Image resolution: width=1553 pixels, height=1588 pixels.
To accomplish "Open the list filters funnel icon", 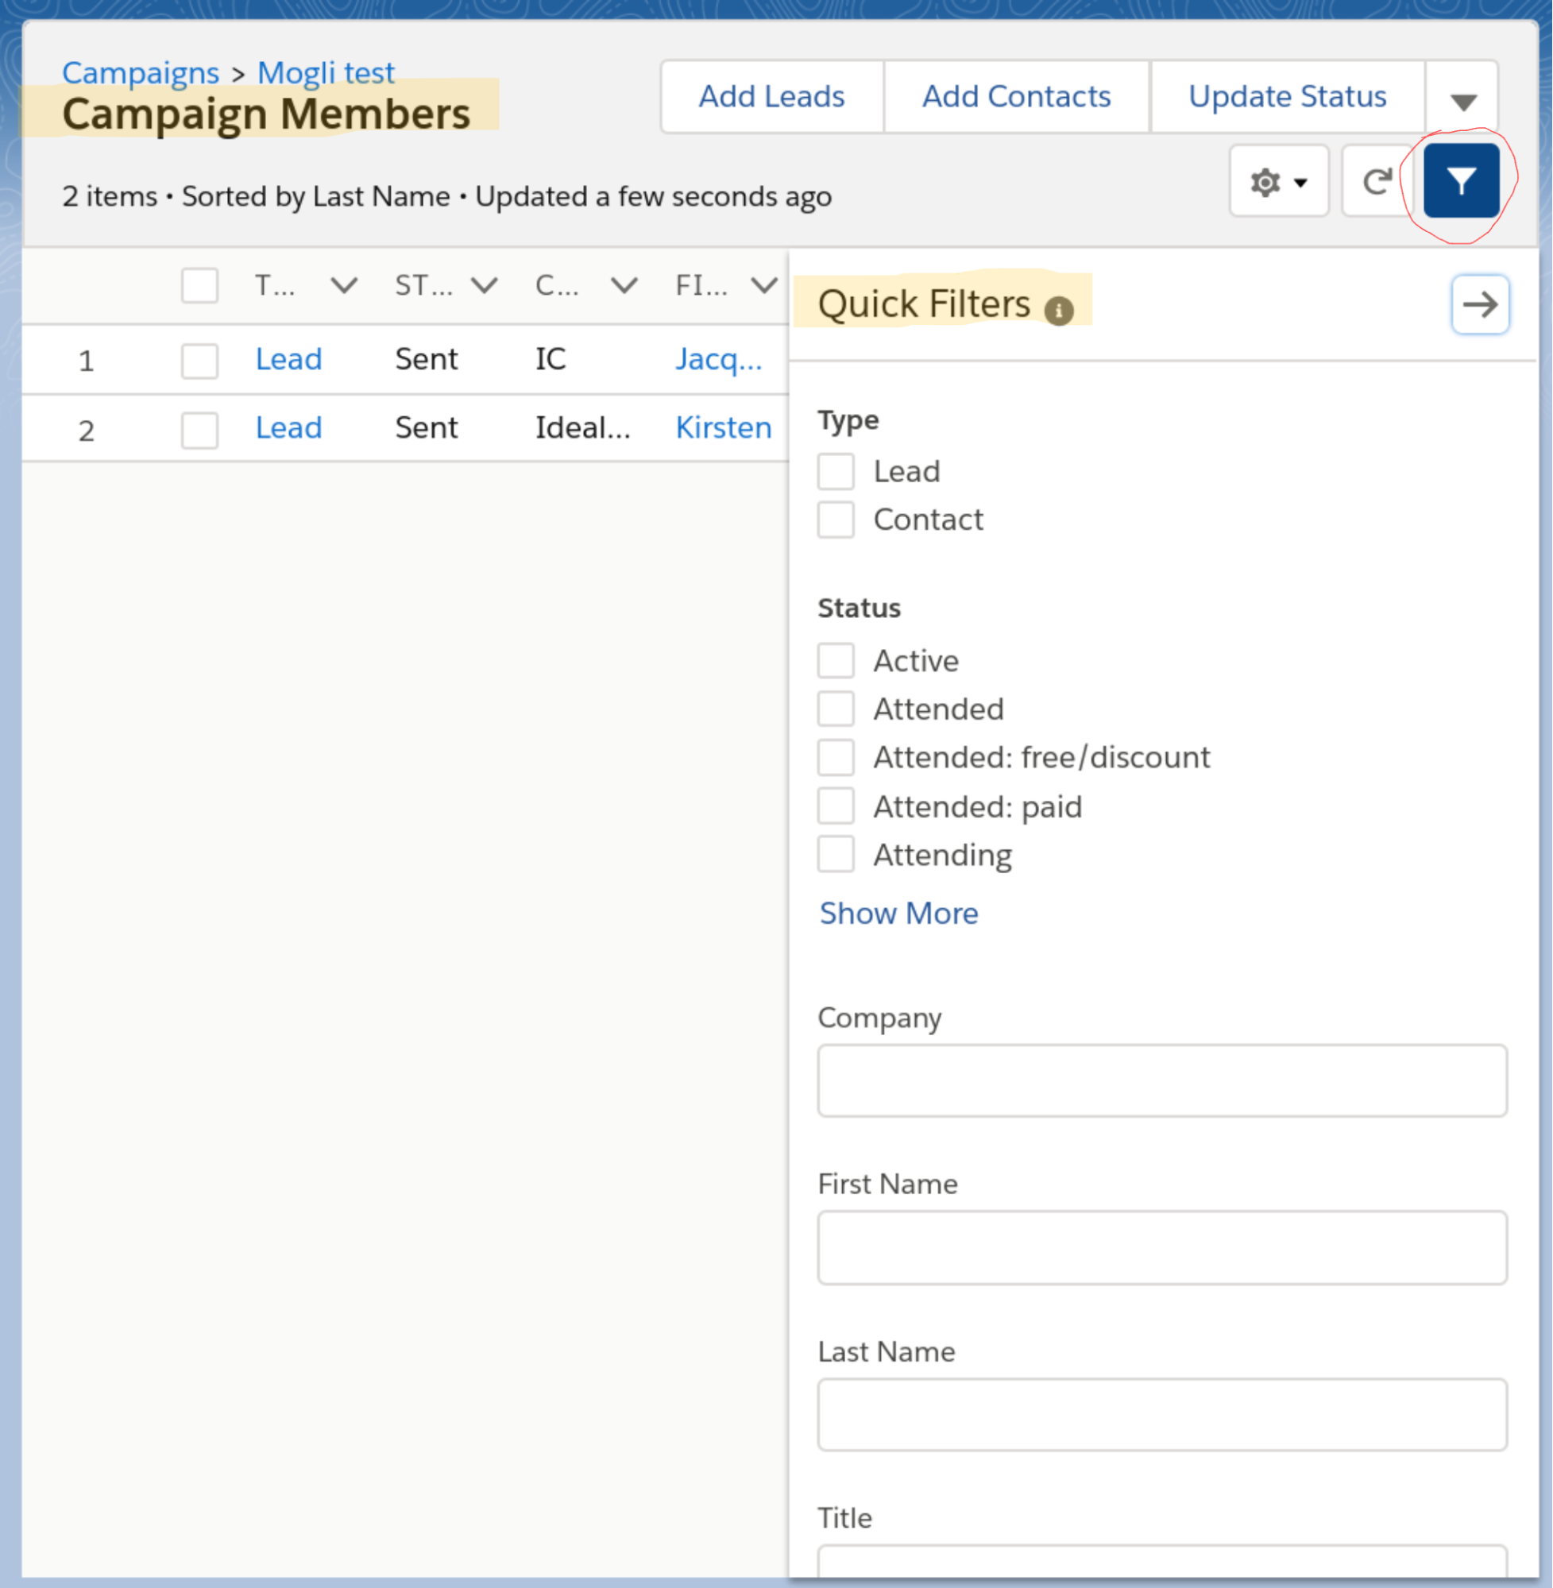I will (x=1462, y=180).
